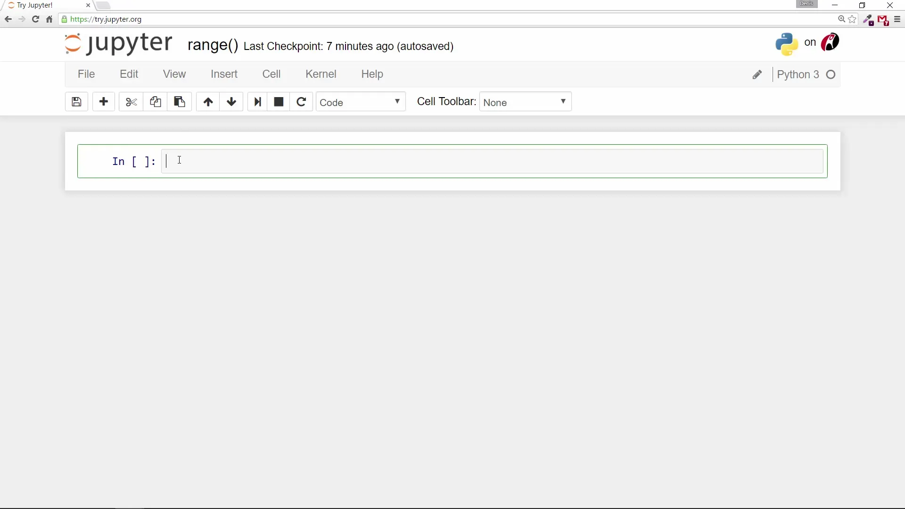Restart the kernel icon
The height and width of the screenshot is (509, 905).
(x=302, y=102)
